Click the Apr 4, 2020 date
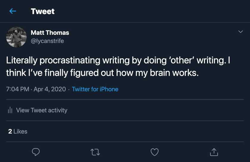This screenshot has height=162, width=250. [x=49, y=89]
